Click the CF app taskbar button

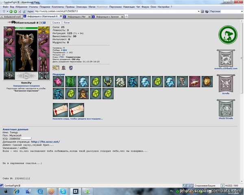pyautogui.click(x=76, y=191)
